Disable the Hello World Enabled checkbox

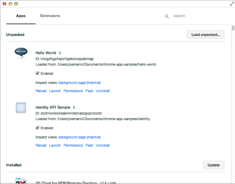point(37,73)
